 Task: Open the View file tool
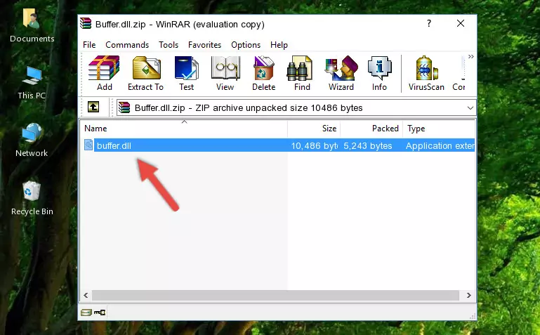pos(225,73)
